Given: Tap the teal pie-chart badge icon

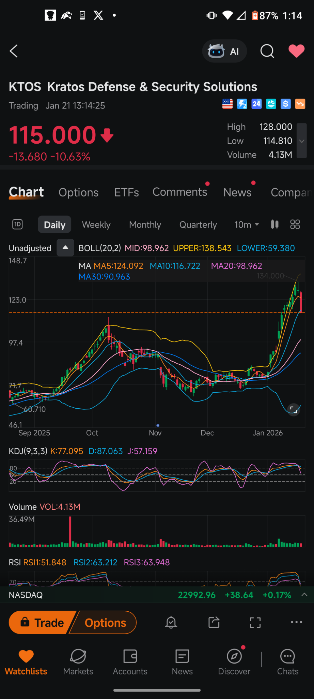Looking at the screenshot, I should point(271,104).
